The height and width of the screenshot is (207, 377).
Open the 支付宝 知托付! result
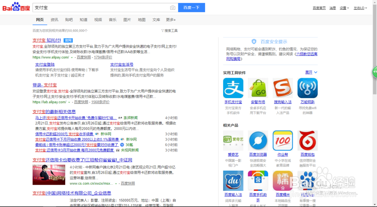click(47, 40)
